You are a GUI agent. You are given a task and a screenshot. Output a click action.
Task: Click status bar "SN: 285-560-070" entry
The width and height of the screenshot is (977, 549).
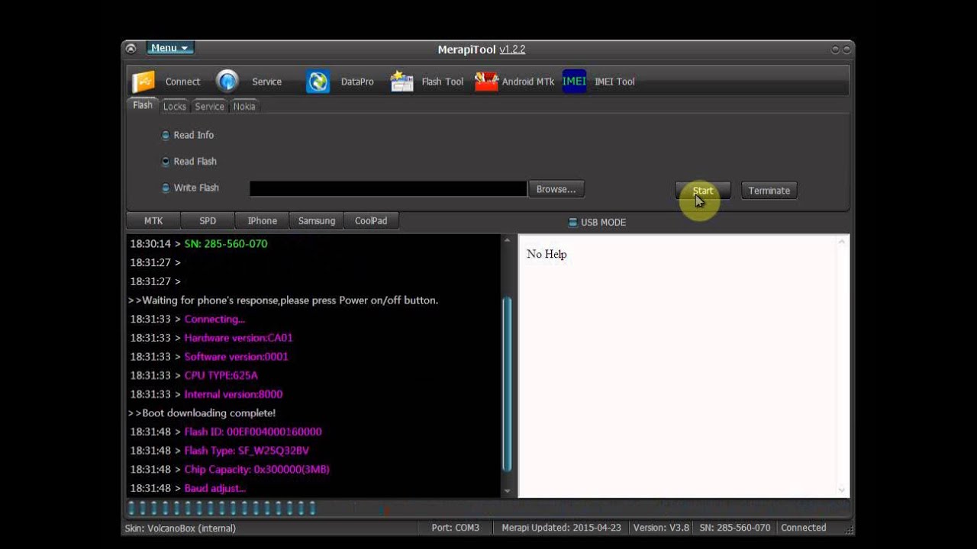pyautogui.click(x=735, y=528)
